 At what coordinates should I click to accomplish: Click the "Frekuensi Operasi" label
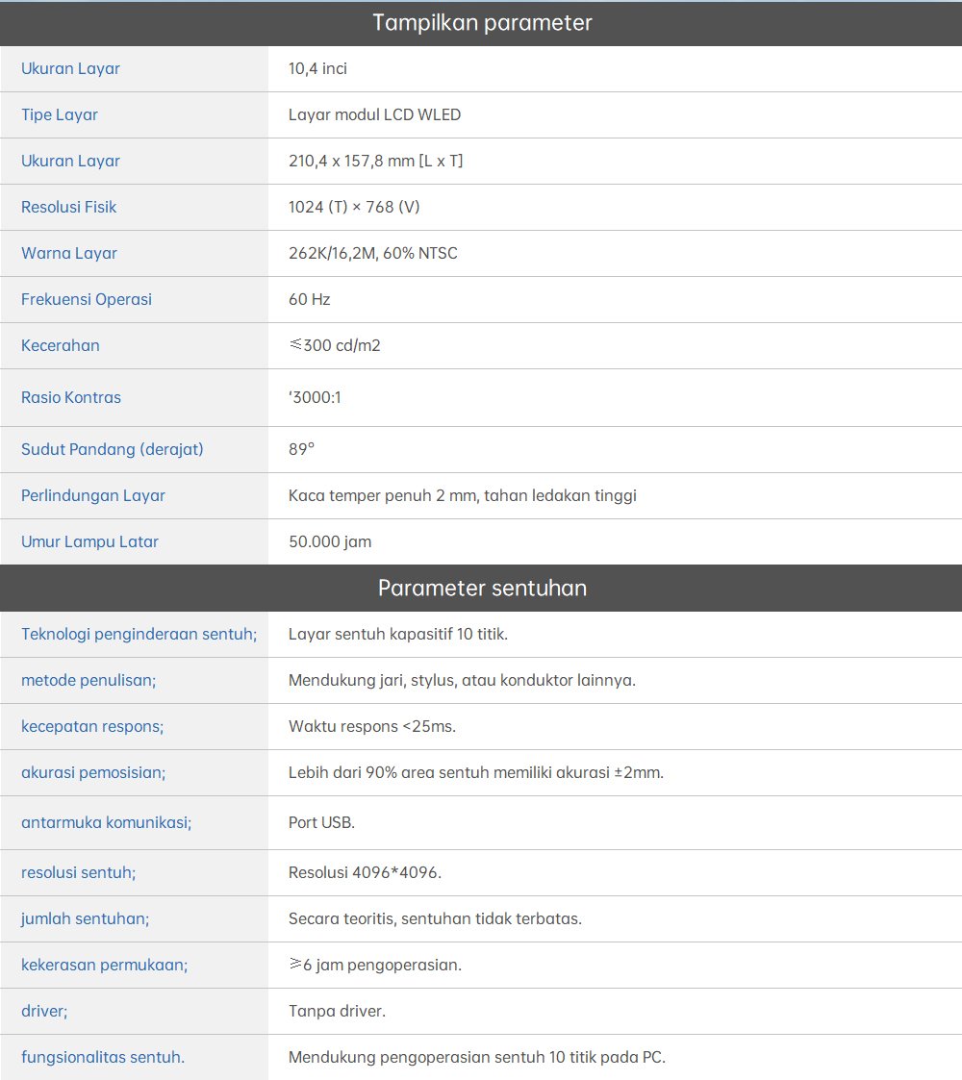87,299
